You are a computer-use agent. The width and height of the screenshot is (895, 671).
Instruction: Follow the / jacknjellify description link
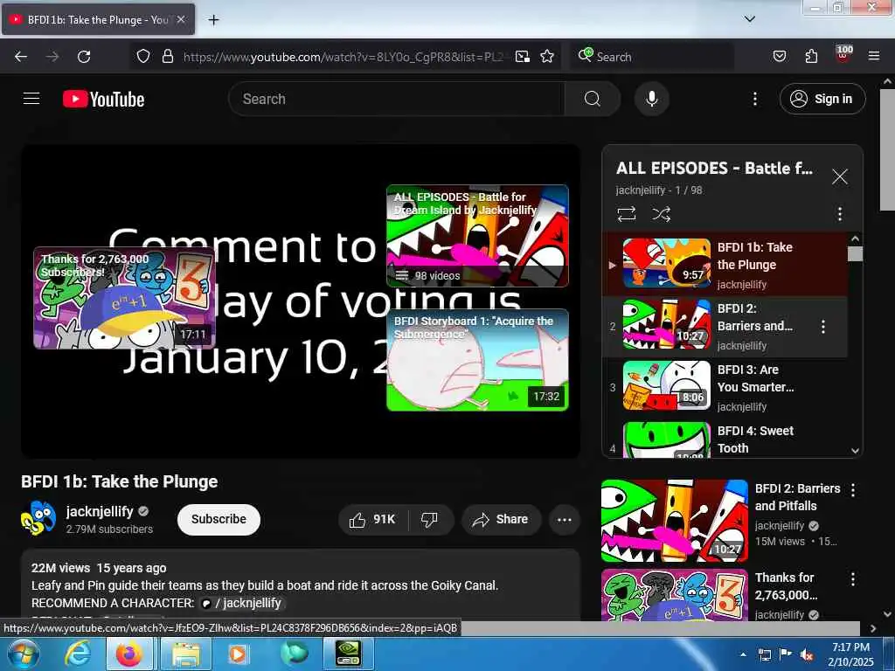[x=241, y=603]
